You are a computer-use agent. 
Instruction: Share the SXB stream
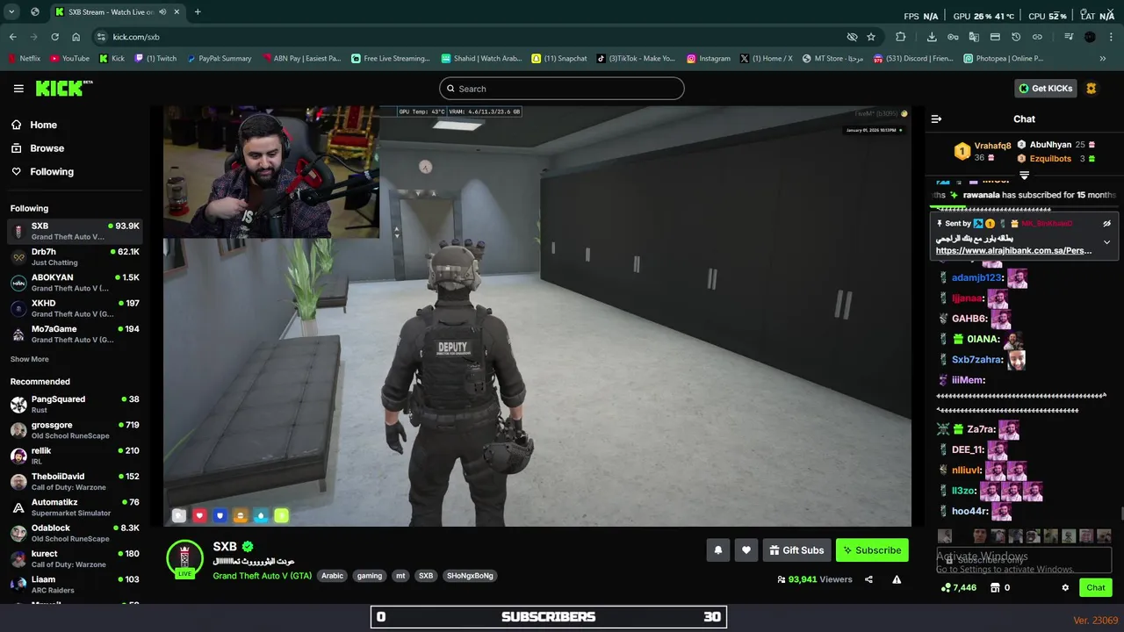pos(868,579)
